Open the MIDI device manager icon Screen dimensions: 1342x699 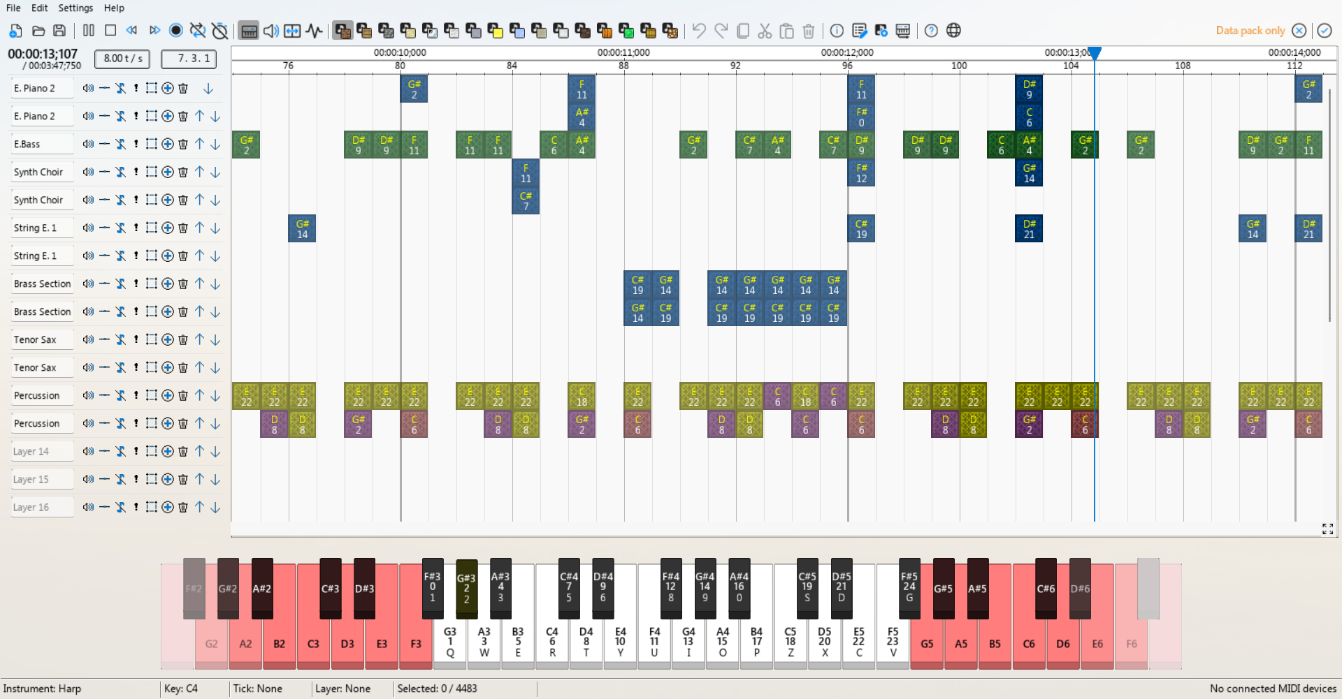[x=902, y=31]
